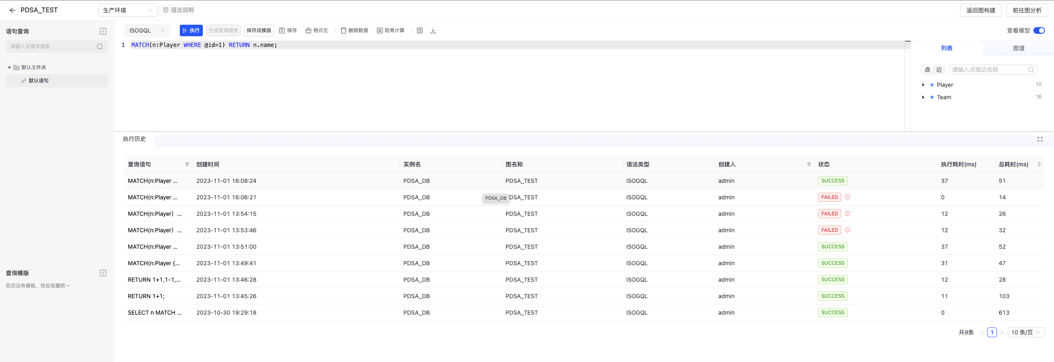Toggle the 查看模型 switch

point(1039,30)
